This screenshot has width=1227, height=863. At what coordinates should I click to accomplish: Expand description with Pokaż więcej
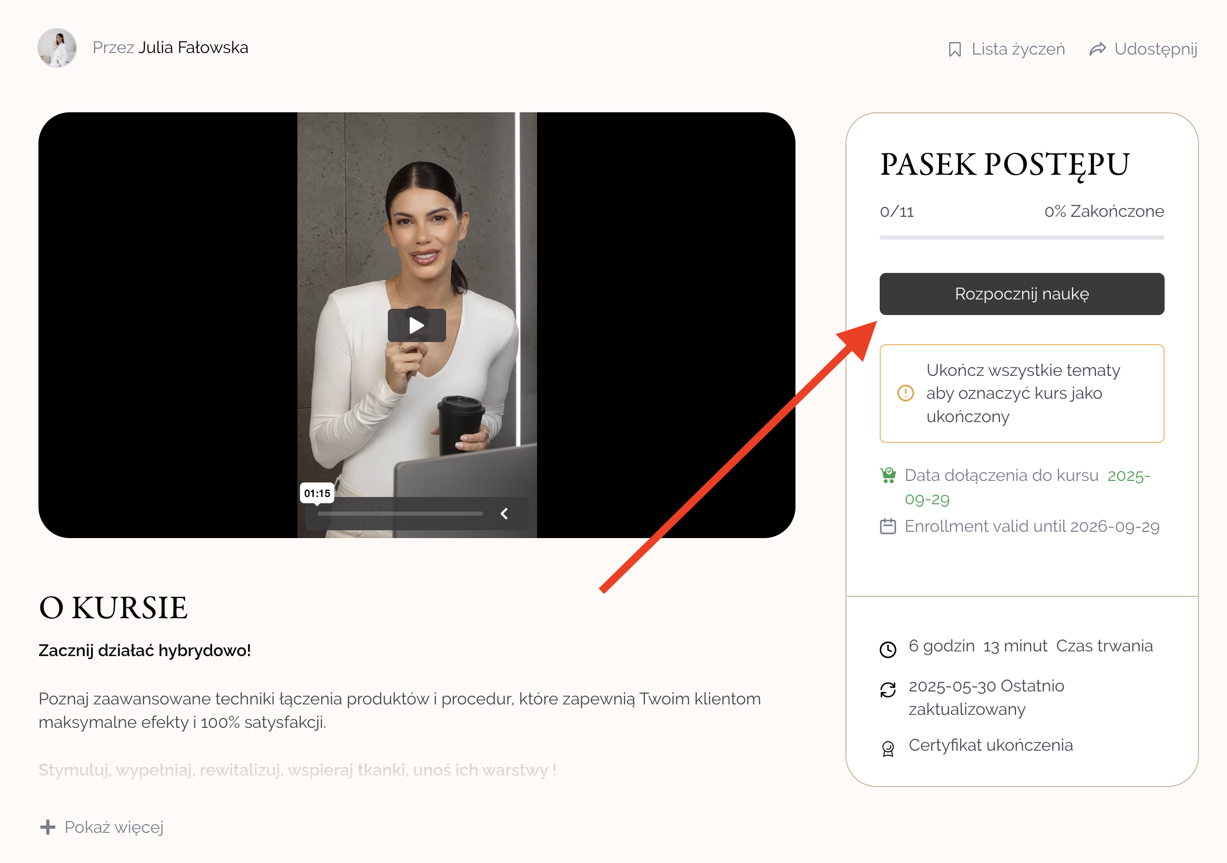(x=114, y=827)
